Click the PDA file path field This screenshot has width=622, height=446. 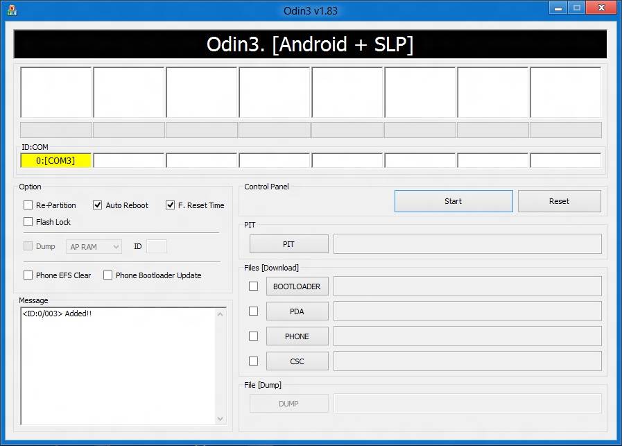point(467,311)
